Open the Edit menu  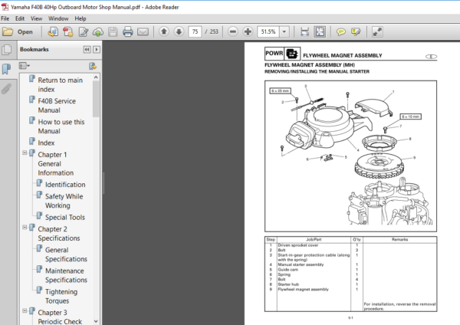20,18
